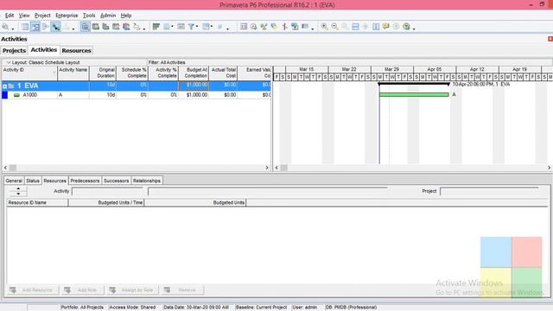Open the Timescale icon
The image size is (553, 311).
pyautogui.click(x=181, y=27)
